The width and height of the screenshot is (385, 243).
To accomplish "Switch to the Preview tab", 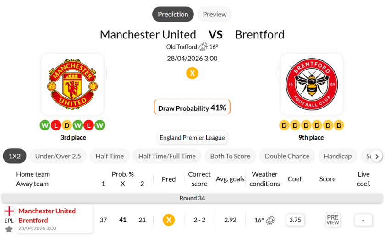I will tap(214, 14).
